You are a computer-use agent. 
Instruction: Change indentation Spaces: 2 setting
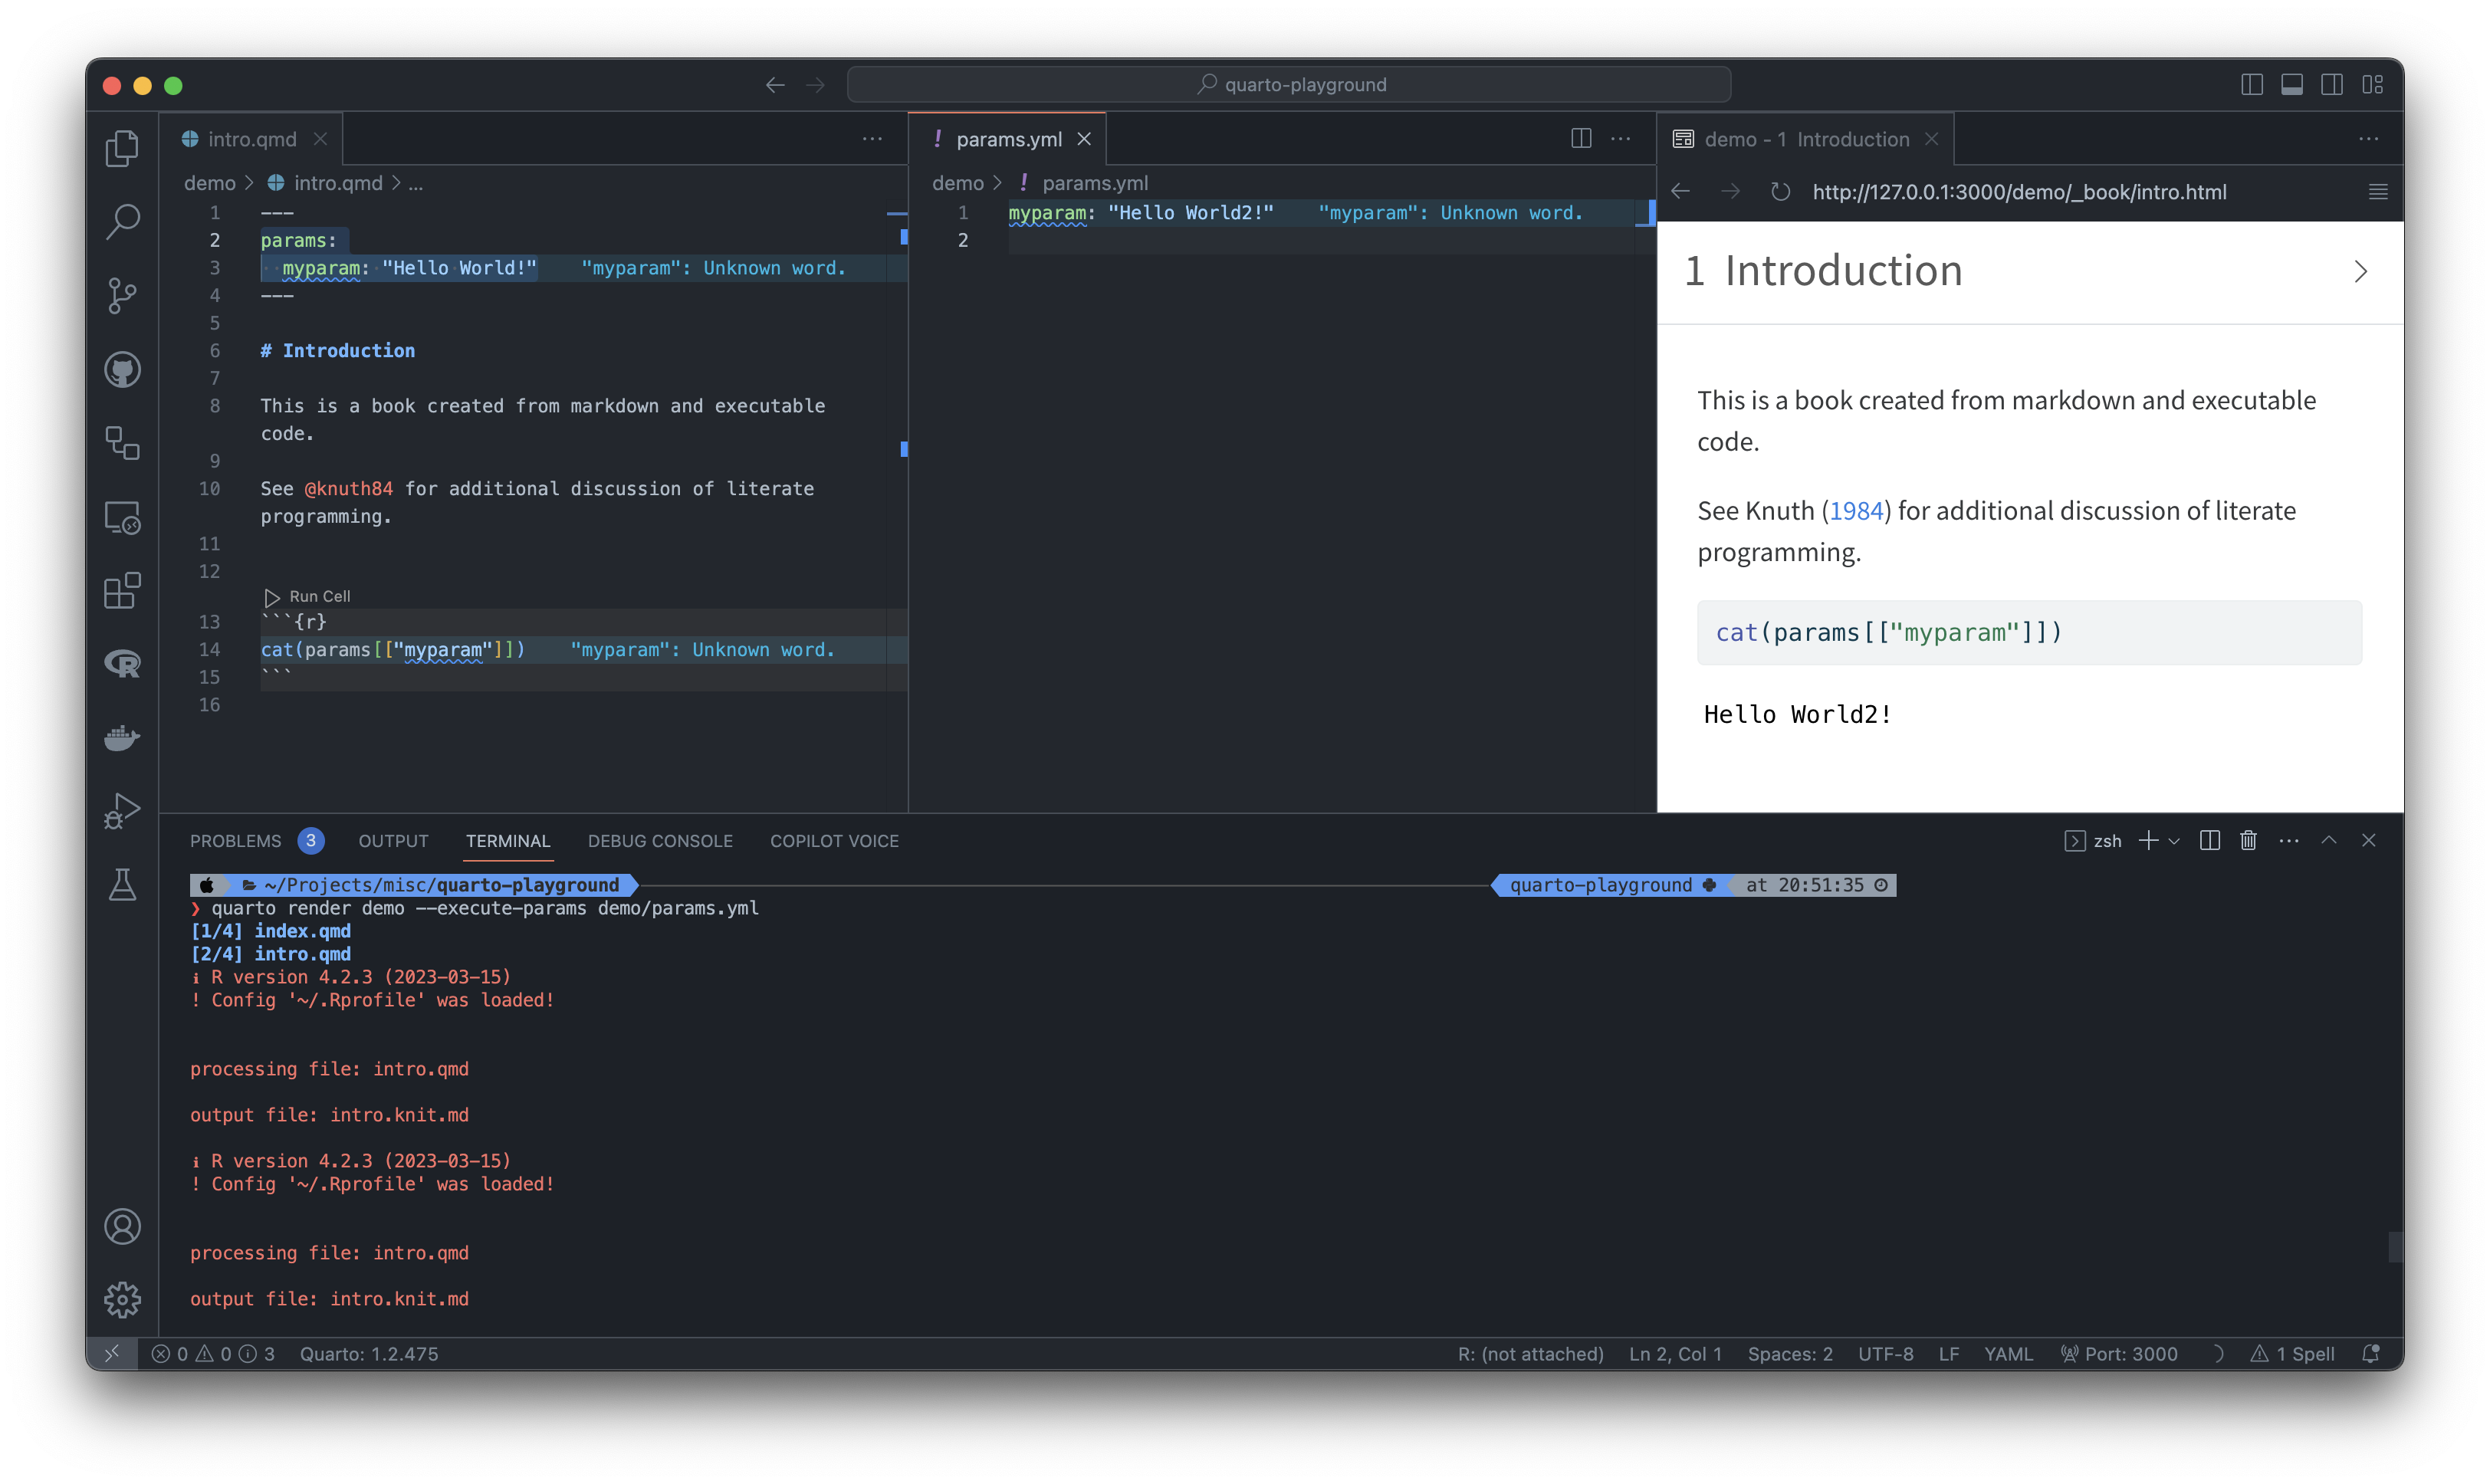coord(1790,1354)
